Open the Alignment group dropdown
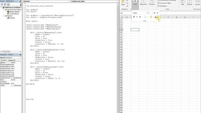 [143, 3]
